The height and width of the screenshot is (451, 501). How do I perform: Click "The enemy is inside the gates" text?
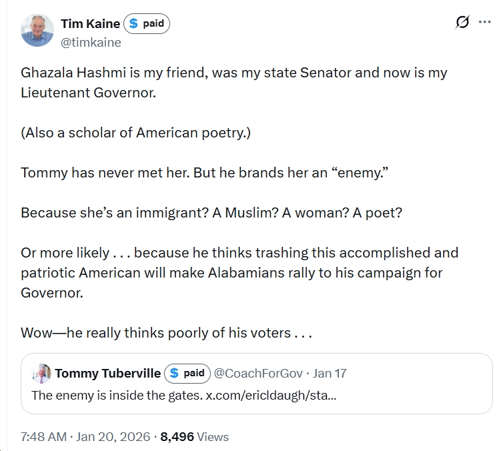(x=117, y=394)
